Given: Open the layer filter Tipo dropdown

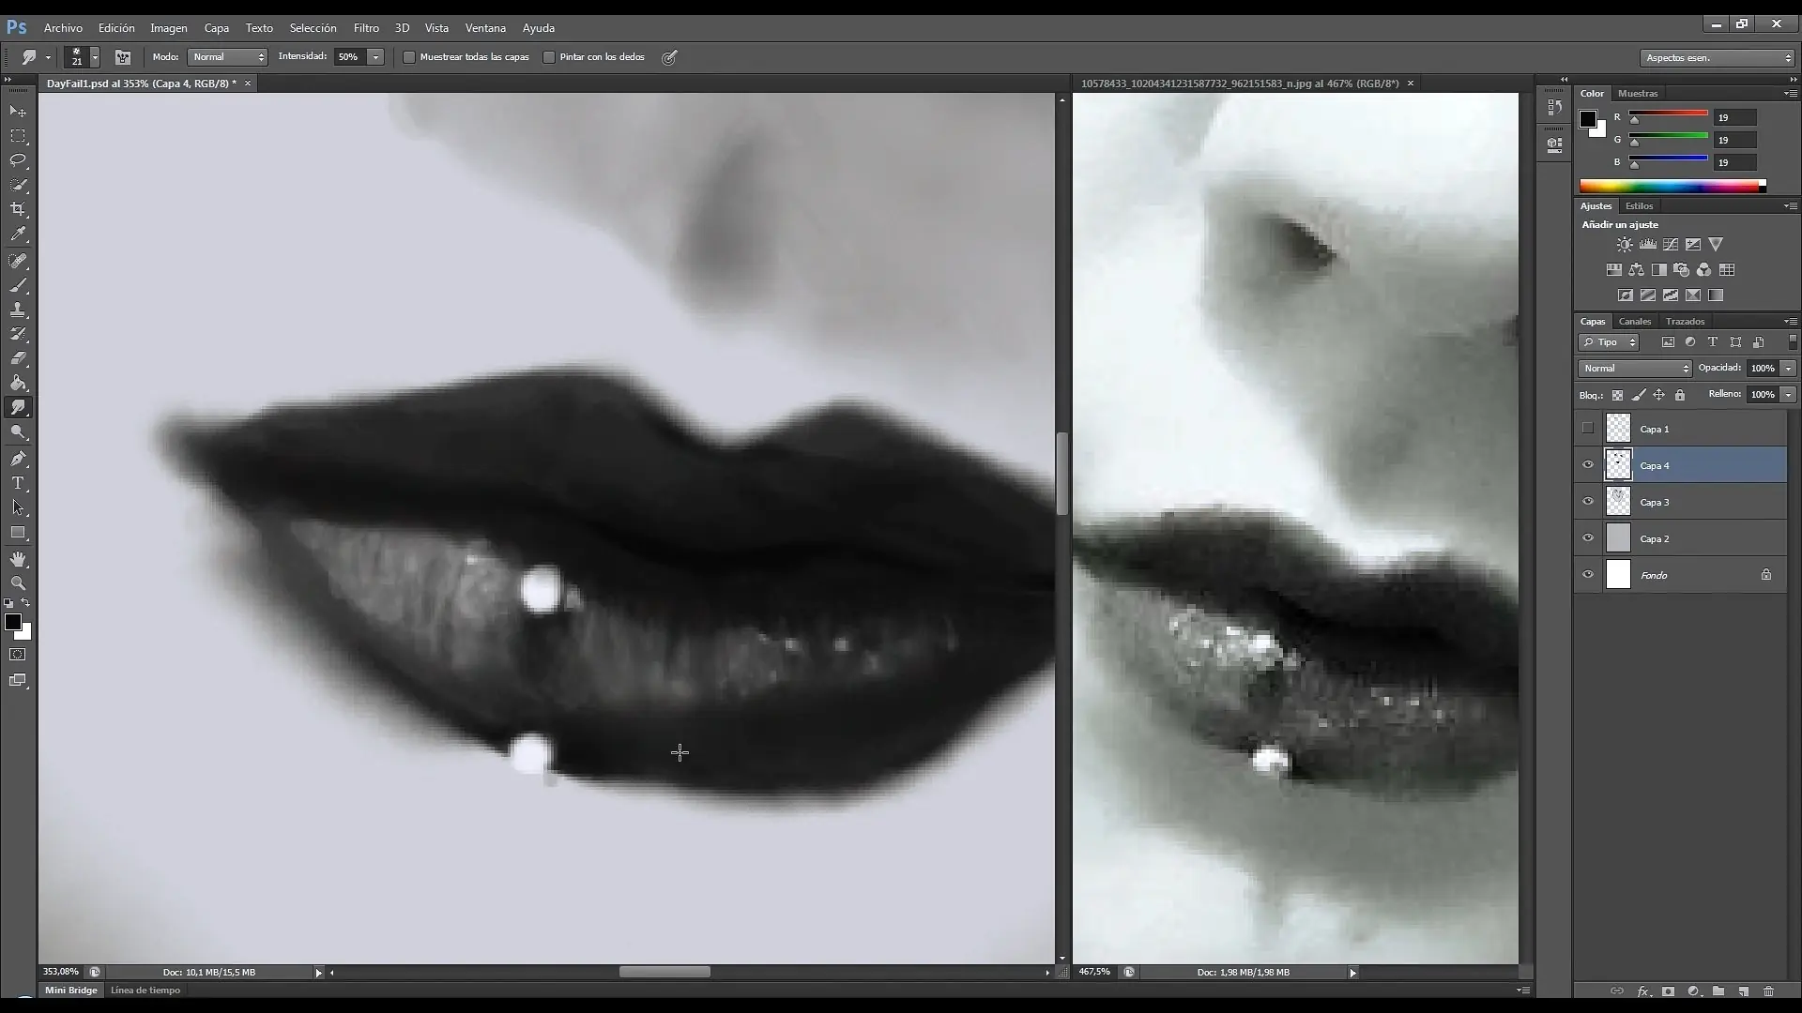Looking at the screenshot, I should tap(1609, 342).
